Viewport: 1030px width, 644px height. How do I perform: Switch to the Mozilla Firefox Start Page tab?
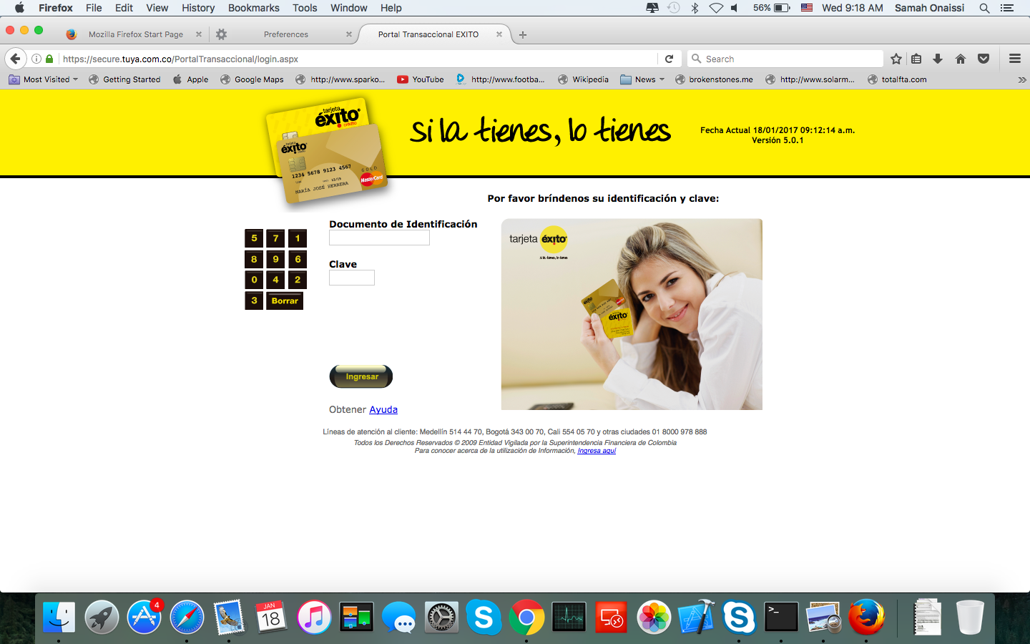[x=134, y=34]
